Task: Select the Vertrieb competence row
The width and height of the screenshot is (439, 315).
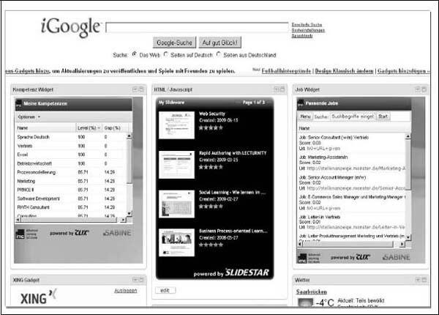Action: click(x=71, y=146)
